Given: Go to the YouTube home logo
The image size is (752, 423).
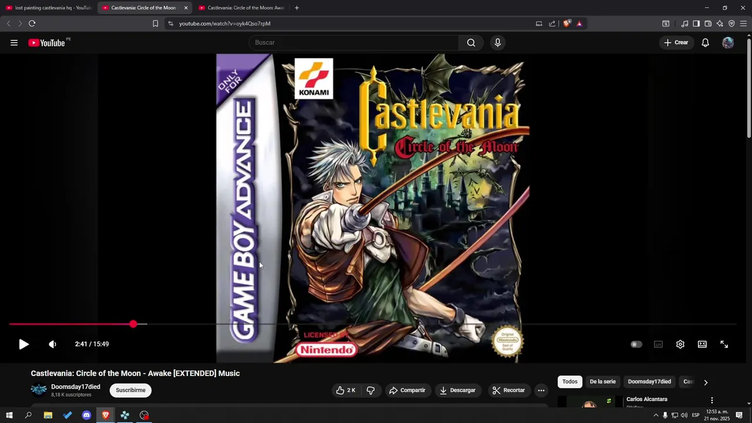Looking at the screenshot, I should (x=46, y=42).
